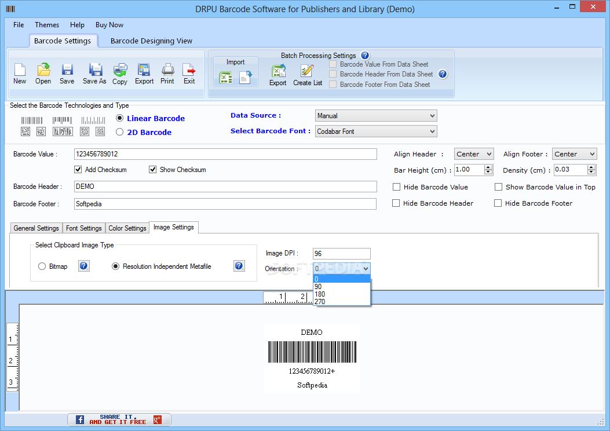Switch to Barcode Designing View tab
Screen dimensions: 610x431
pyautogui.click(x=151, y=41)
